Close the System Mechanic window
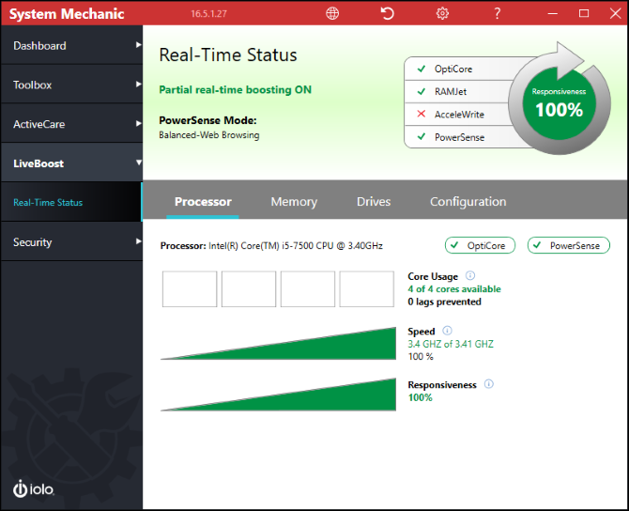 [615, 14]
